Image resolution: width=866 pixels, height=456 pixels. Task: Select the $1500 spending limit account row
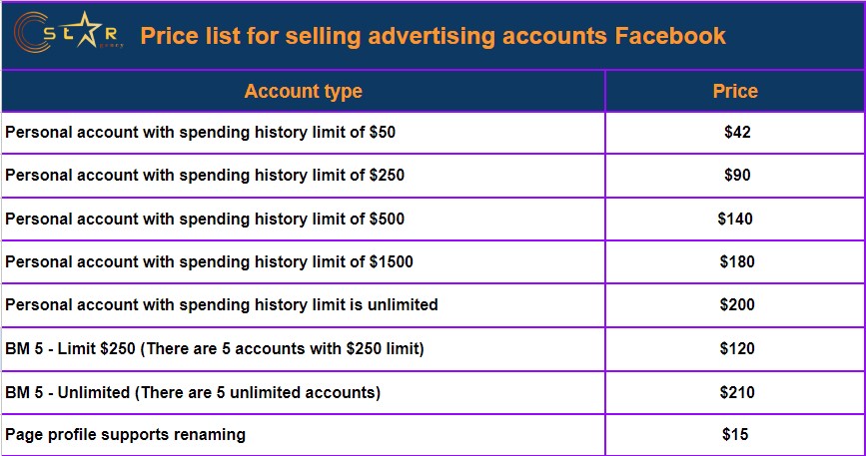click(209, 261)
